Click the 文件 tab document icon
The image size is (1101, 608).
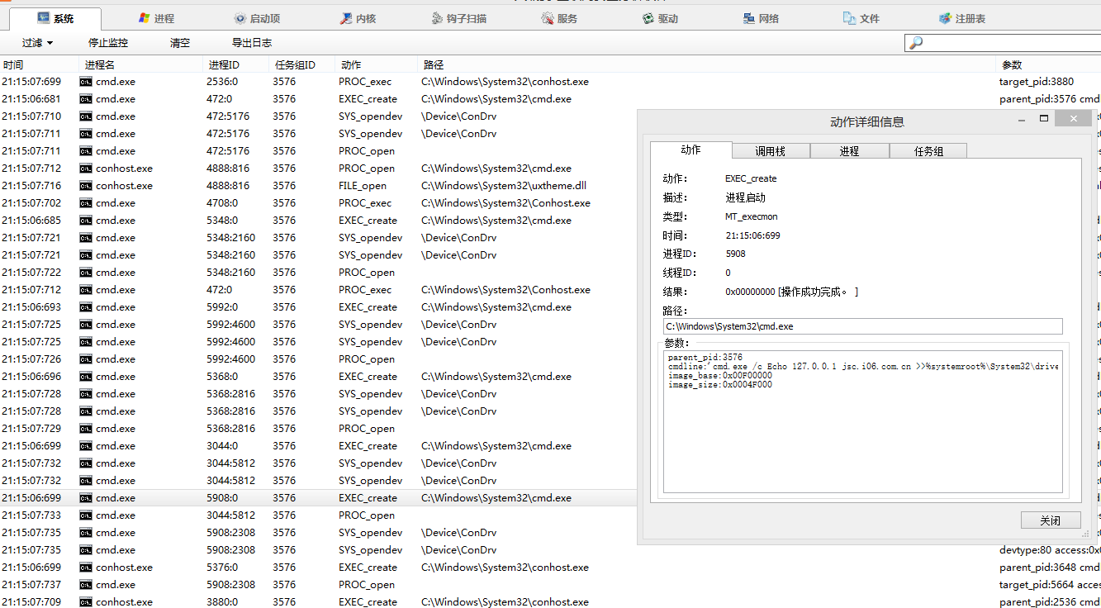pyautogui.click(x=849, y=18)
